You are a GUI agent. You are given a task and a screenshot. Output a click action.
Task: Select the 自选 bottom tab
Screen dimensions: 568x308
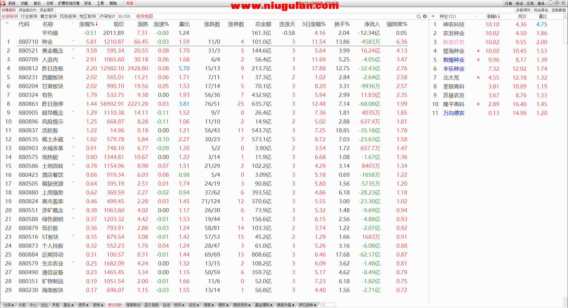tap(167, 305)
